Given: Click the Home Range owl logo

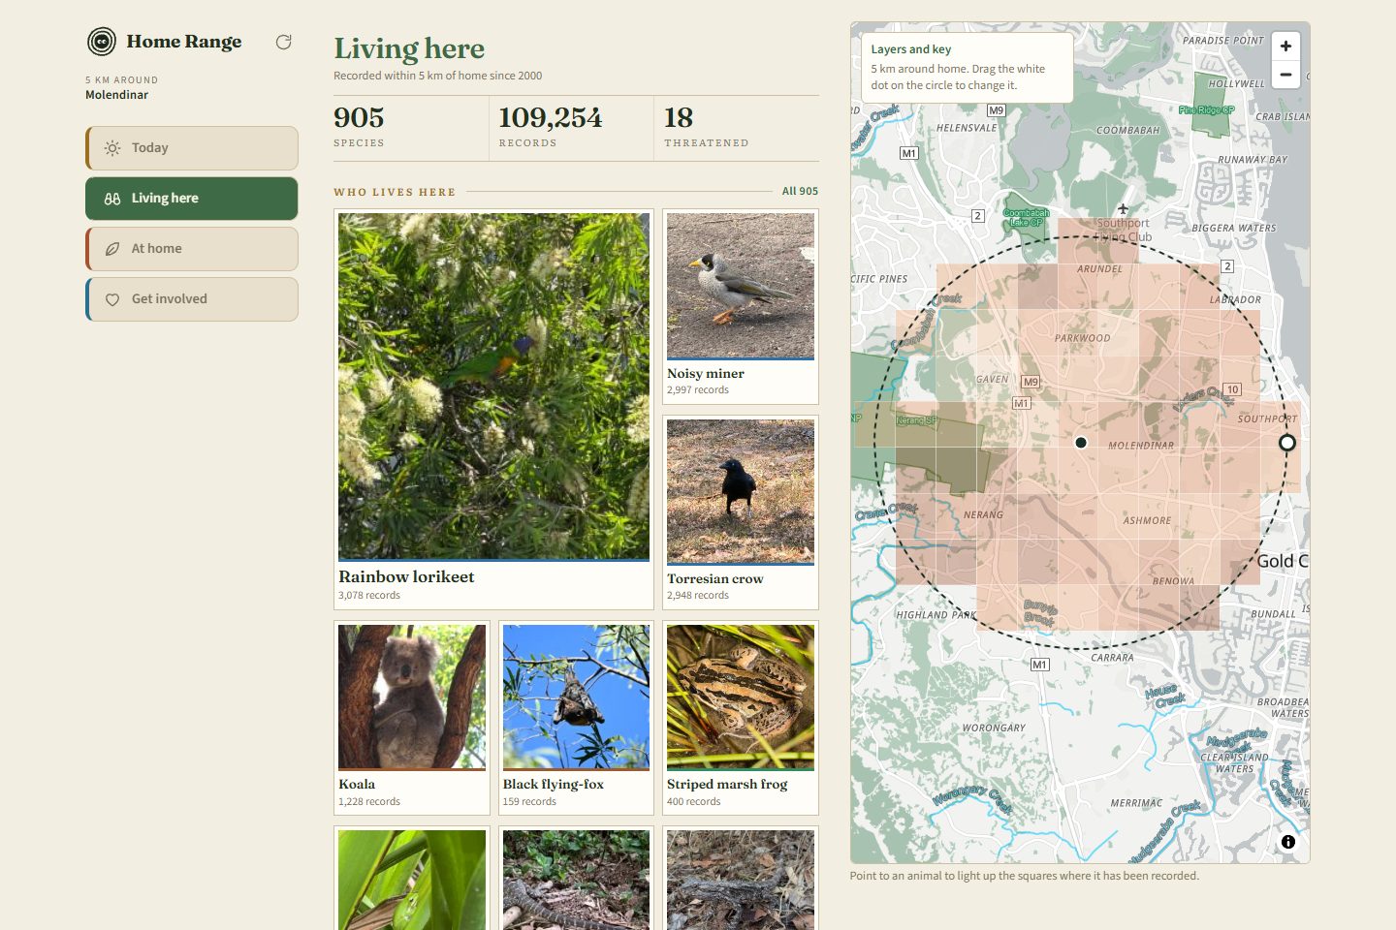Looking at the screenshot, I should pyautogui.click(x=102, y=42).
